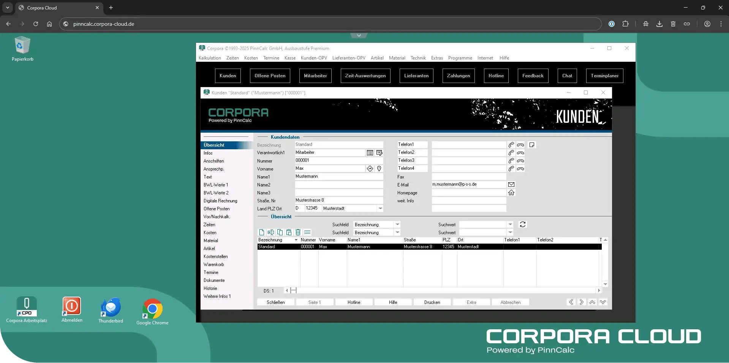This screenshot has width=729, height=363.
Task: Click the list lines icon in Übersicht toolbar
Action: point(307,232)
